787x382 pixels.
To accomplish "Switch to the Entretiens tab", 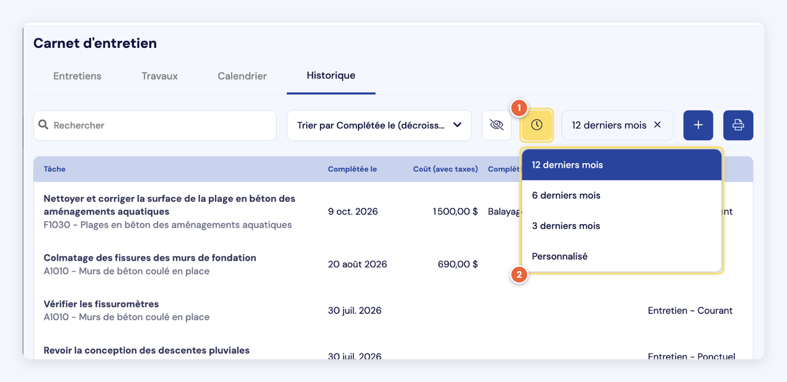I will [x=77, y=76].
